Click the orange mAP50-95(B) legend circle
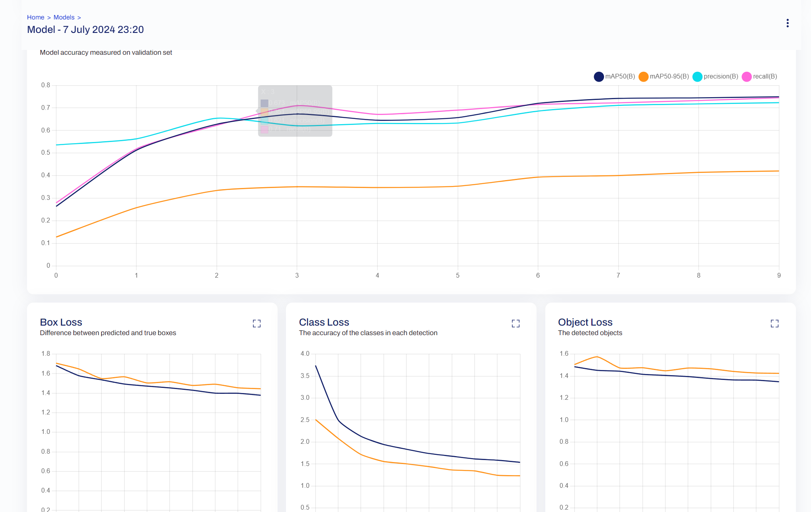The height and width of the screenshot is (512, 811). (643, 77)
